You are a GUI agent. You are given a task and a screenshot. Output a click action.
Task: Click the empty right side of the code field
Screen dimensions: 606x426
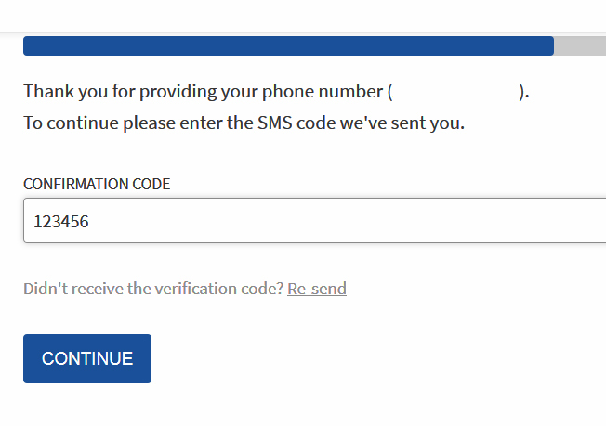click(x=465, y=221)
